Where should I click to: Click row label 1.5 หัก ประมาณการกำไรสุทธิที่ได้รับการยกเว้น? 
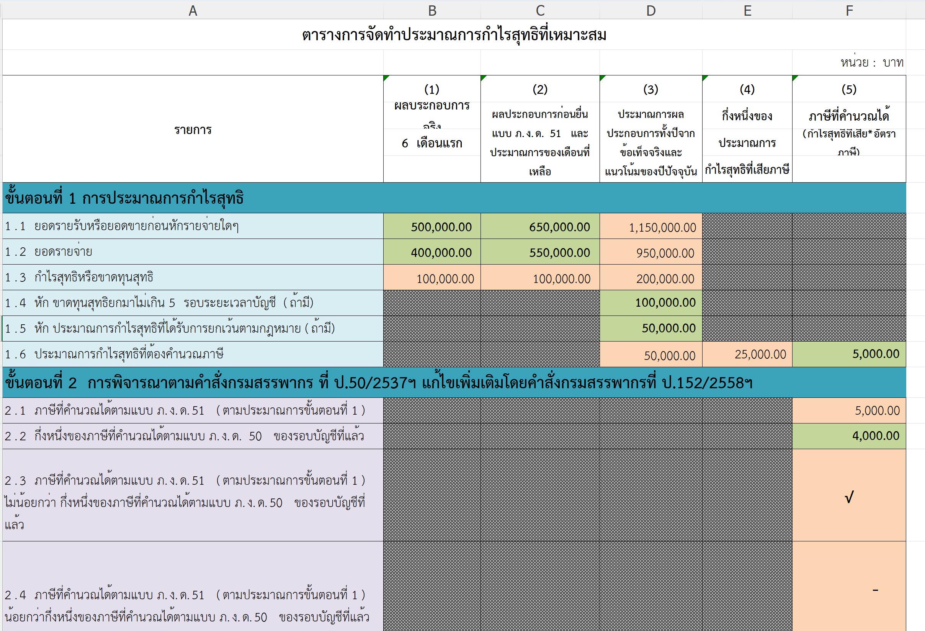pyautogui.click(x=193, y=329)
